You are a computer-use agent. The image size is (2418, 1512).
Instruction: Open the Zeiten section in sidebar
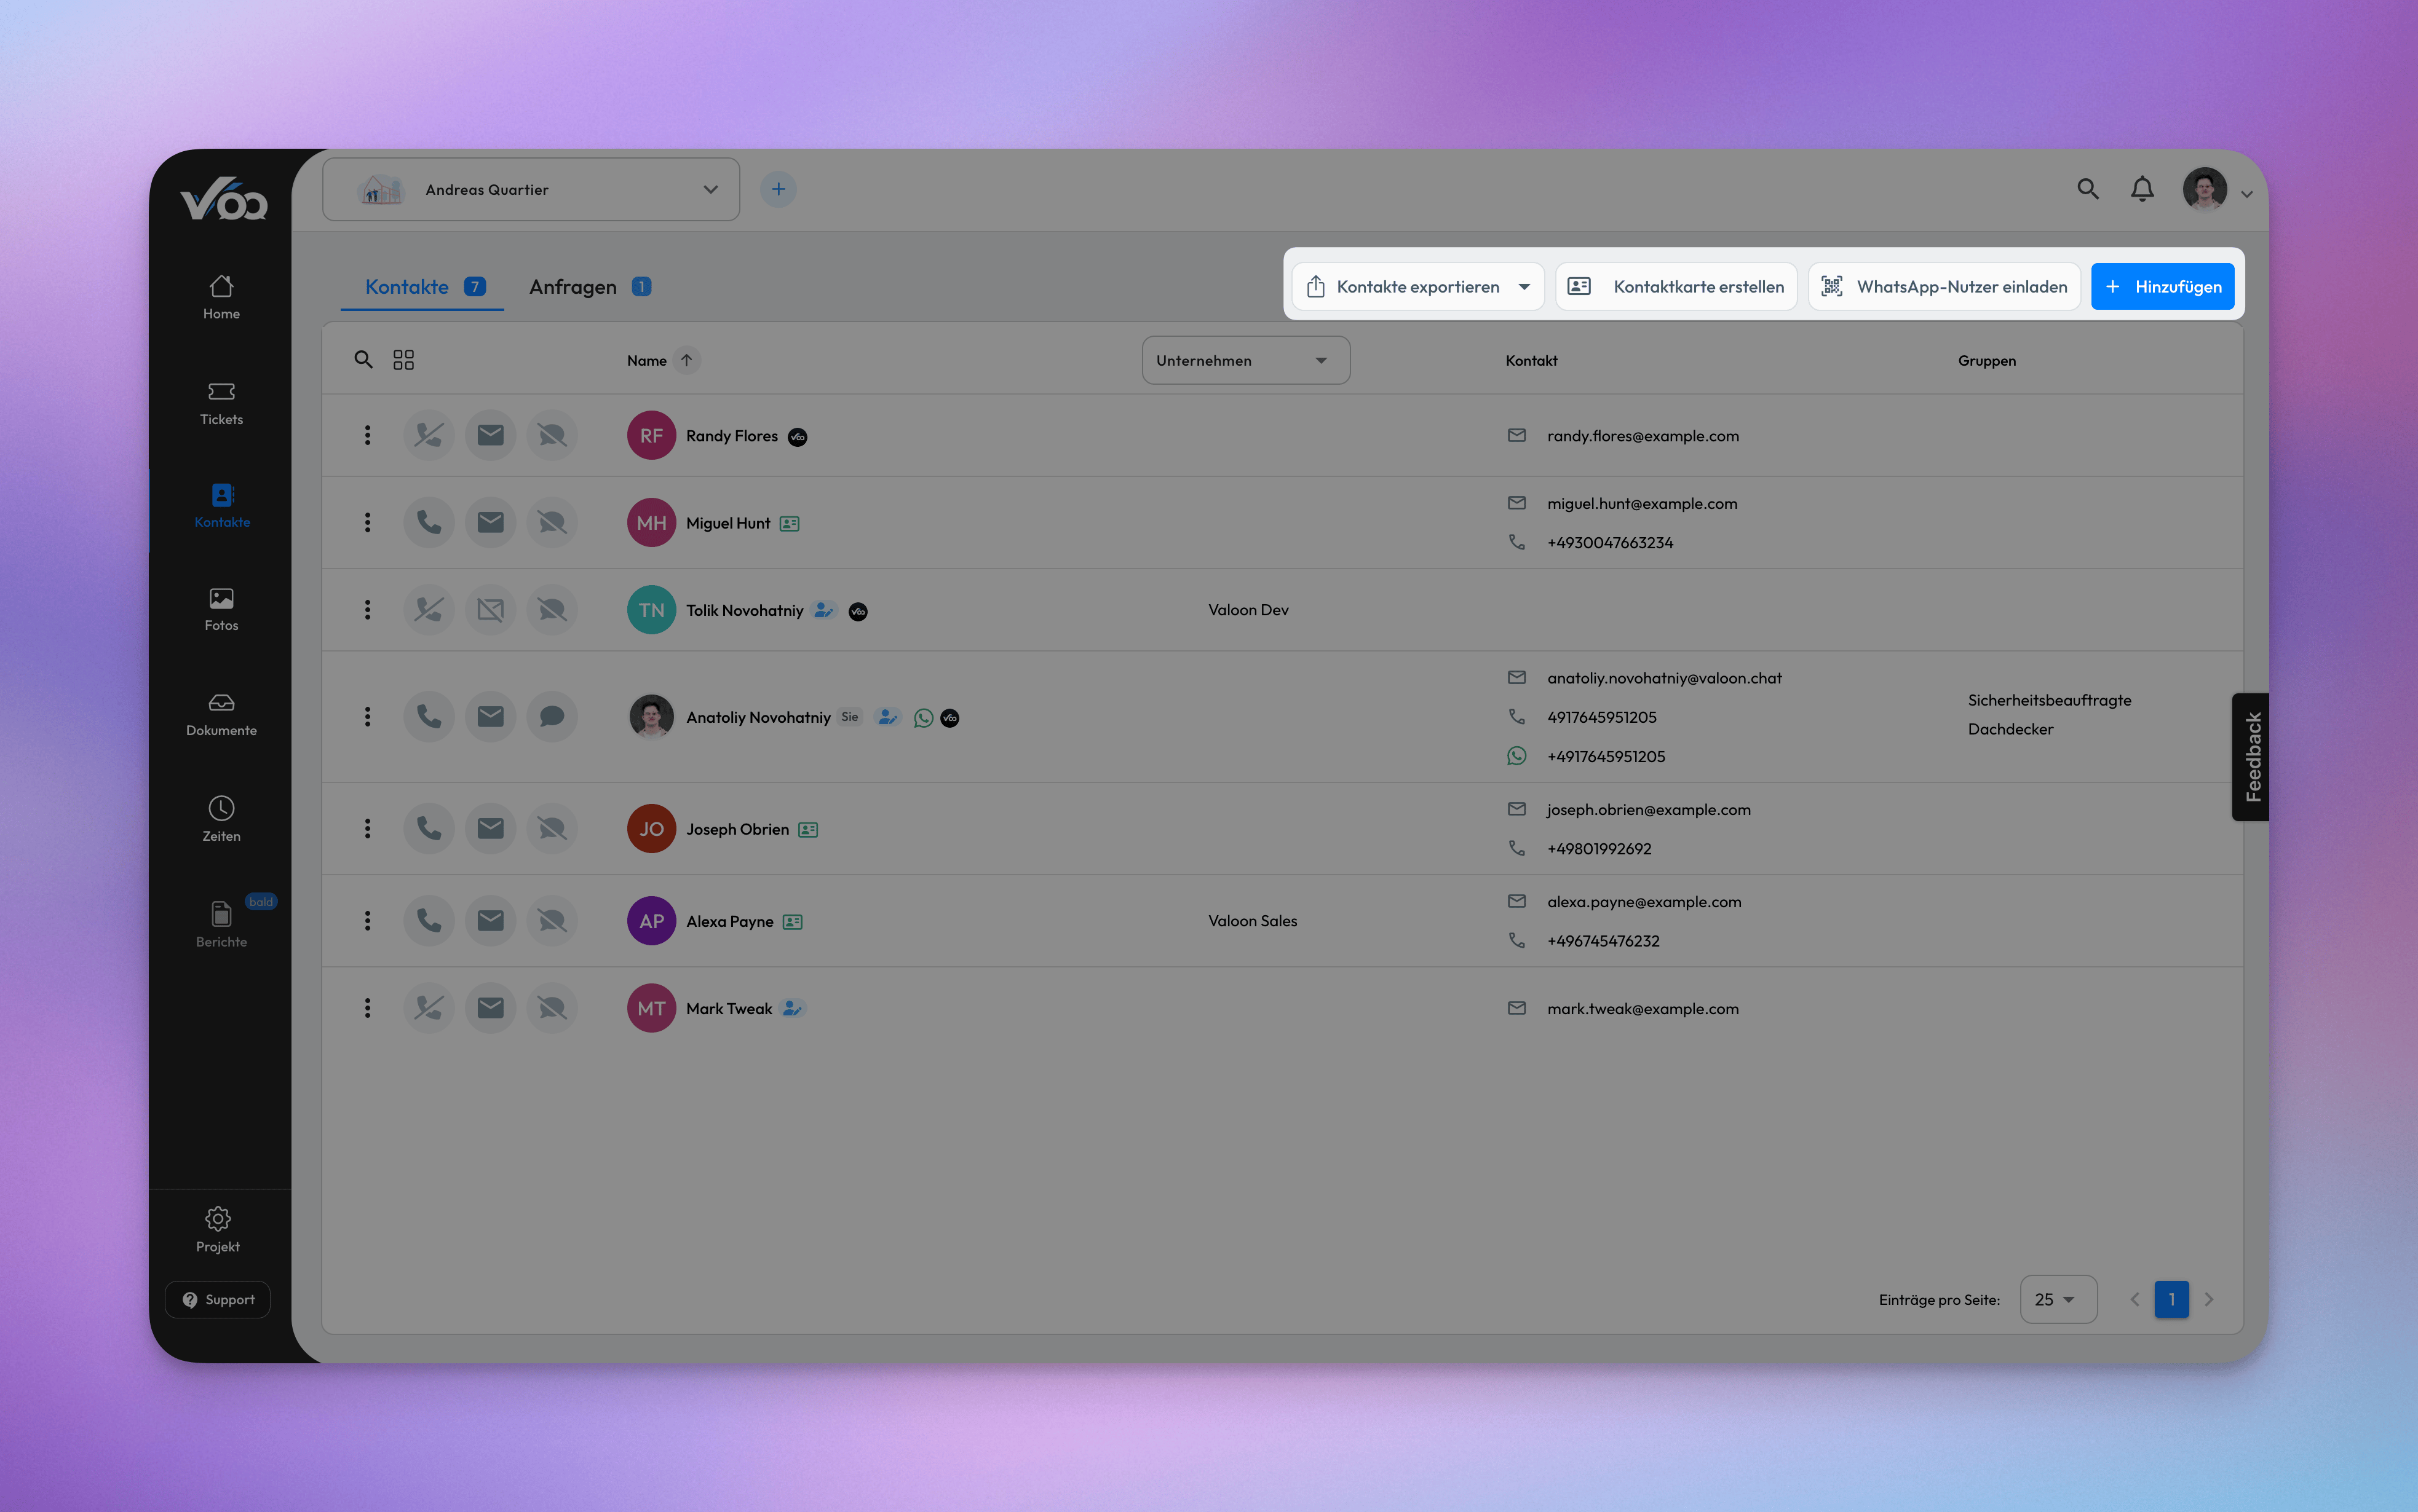[x=220, y=818]
